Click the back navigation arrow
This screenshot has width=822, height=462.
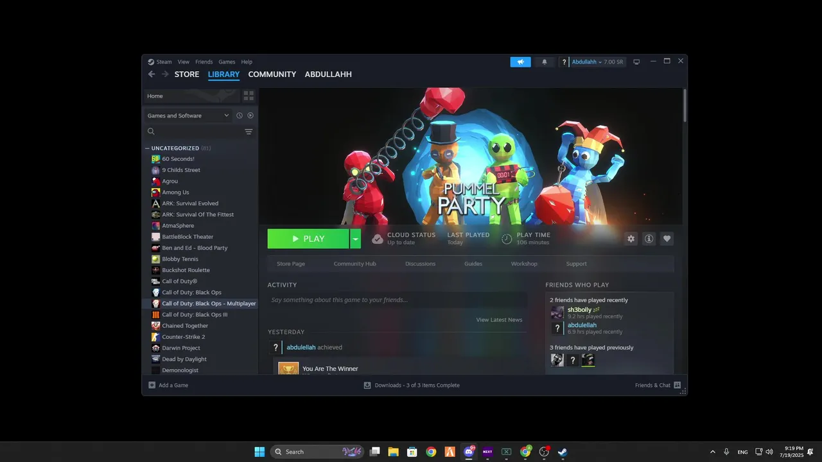[152, 74]
